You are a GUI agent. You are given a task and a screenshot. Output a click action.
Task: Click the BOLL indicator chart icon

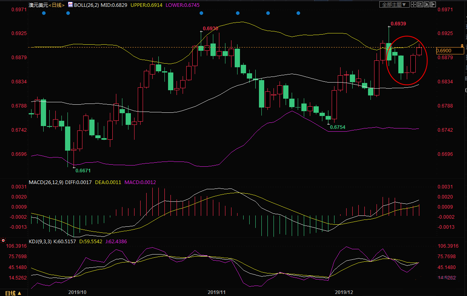(x=70, y=4)
